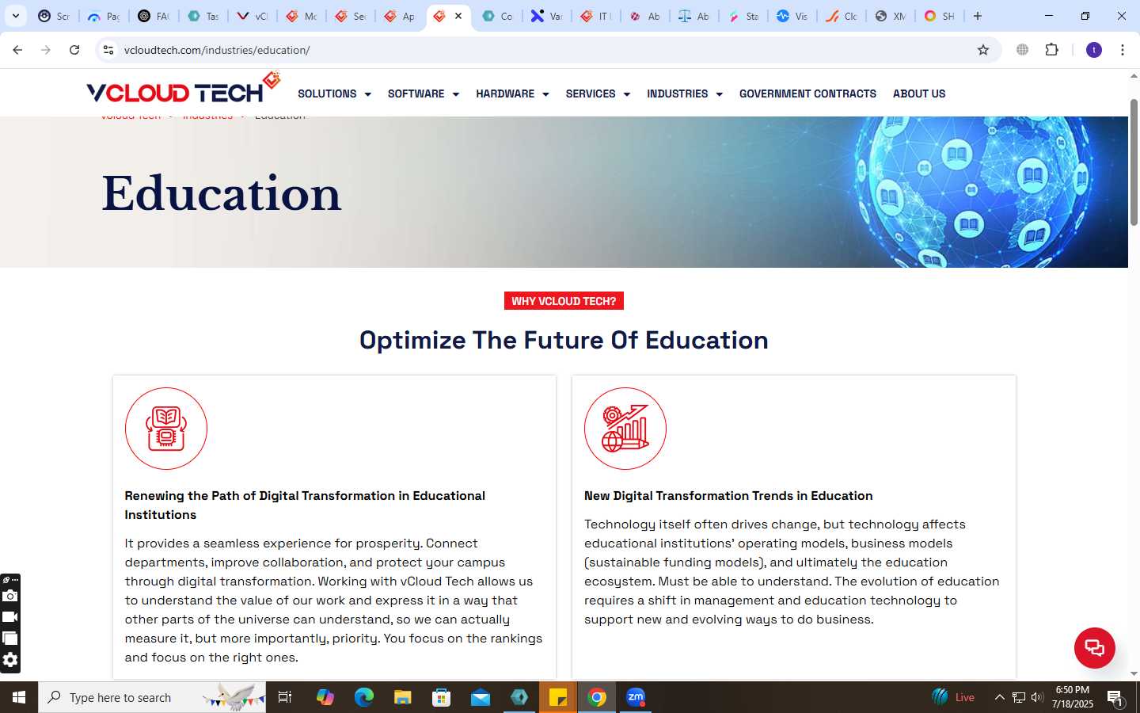Open the GOVERNMENT CONTRACTS page

click(x=807, y=93)
